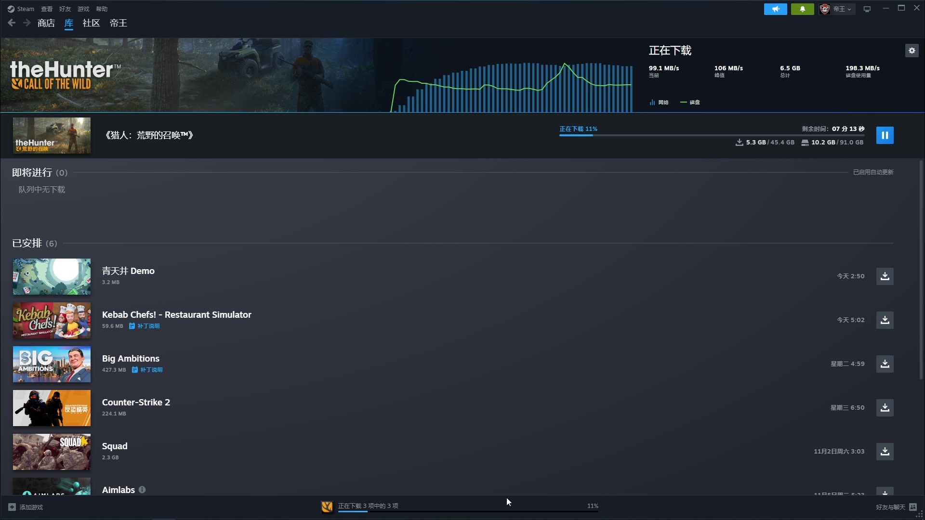Click theHunter downloading game thumbnail
The width and height of the screenshot is (925, 520).
[52, 135]
